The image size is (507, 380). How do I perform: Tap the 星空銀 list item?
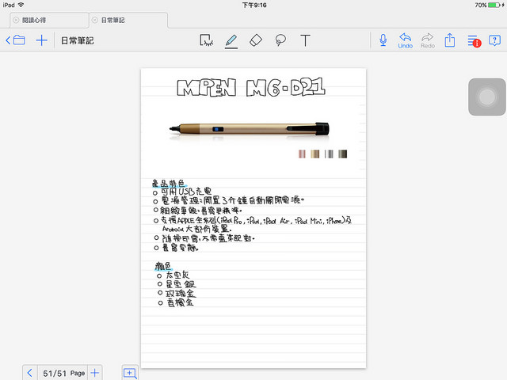(177, 284)
